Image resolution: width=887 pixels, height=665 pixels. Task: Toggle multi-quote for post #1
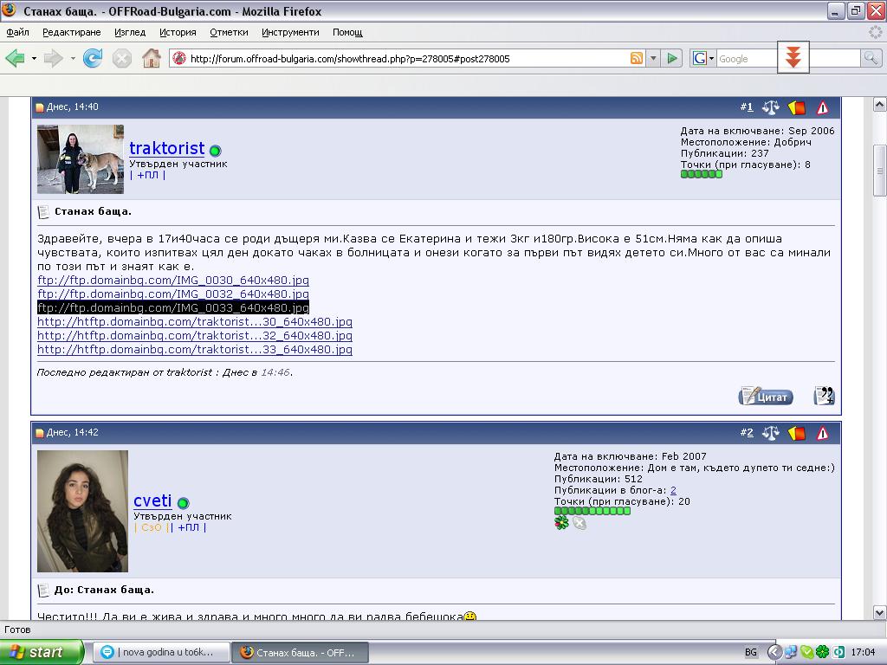(824, 396)
